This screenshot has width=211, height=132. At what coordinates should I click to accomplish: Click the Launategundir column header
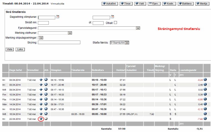pyautogui.click(x=188, y=70)
